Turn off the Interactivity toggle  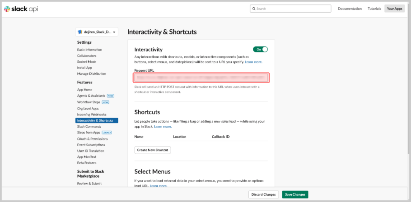click(260, 49)
